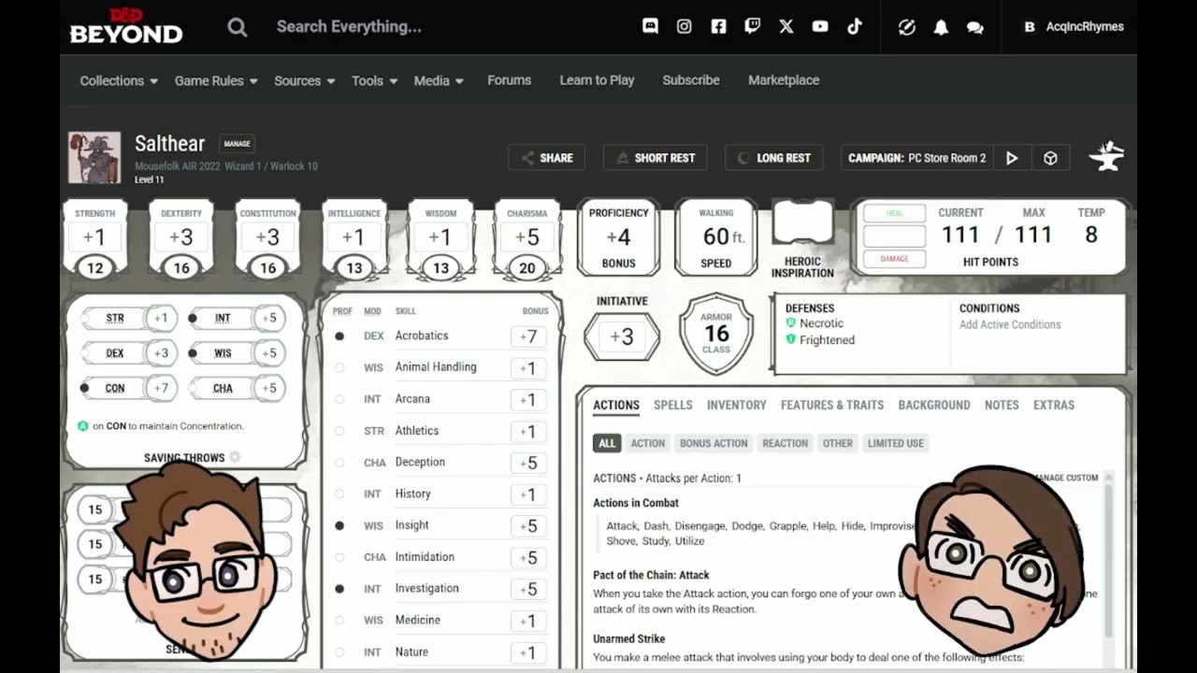Open the anvil character builder icon
Image resolution: width=1197 pixels, height=673 pixels.
[x=1107, y=157]
